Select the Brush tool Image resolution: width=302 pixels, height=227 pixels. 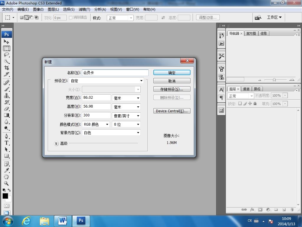(x=6, y=89)
